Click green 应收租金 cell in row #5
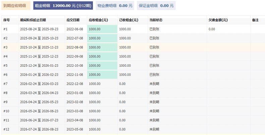 (102, 66)
